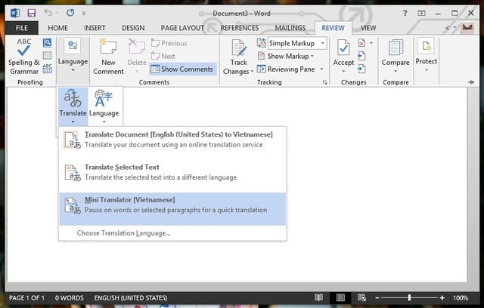Click ENGLISH (UNITED STATES) language indicator
The height and width of the screenshot is (308, 484).
point(131,298)
